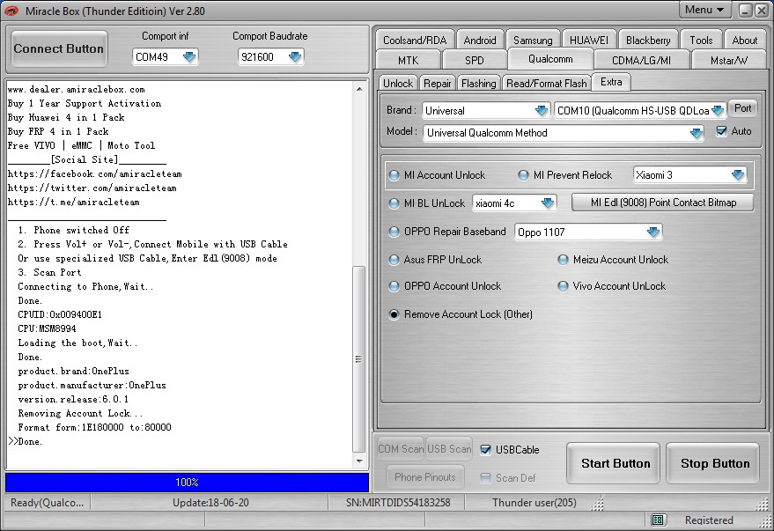The width and height of the screenshot is (774, 531).
Task: Open the Tools tab
Action: [x=701, y=40]
